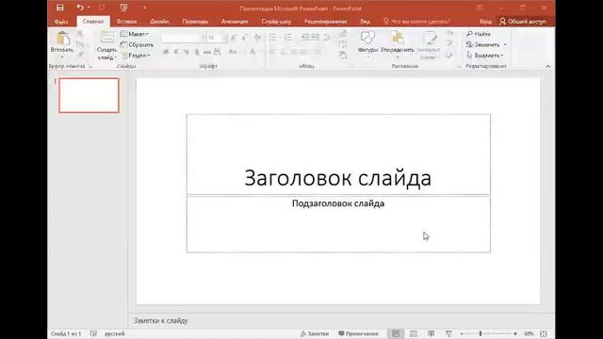Click the Общий доступ share button
This screenshot has width=603, height=339.
(x=523, y=22)
